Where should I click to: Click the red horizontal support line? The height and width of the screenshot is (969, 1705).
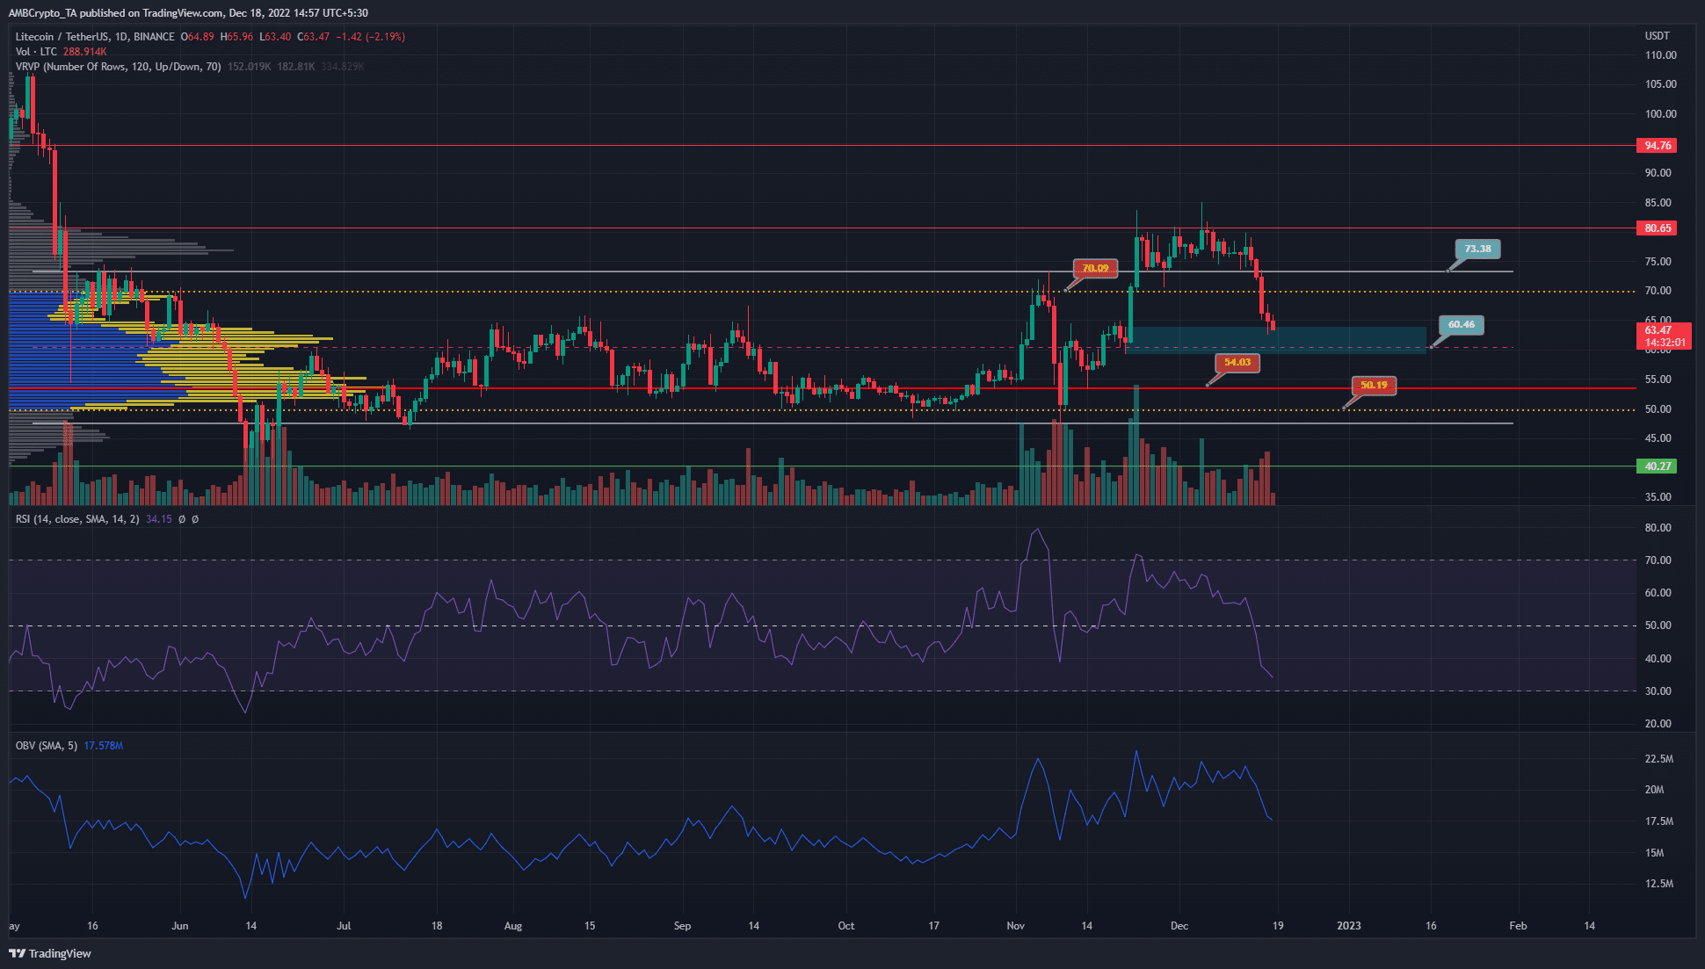coord(823,388)
